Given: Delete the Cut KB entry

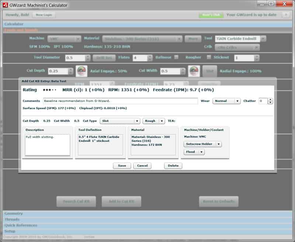Looking at the screenshot, I should point(173,166).
